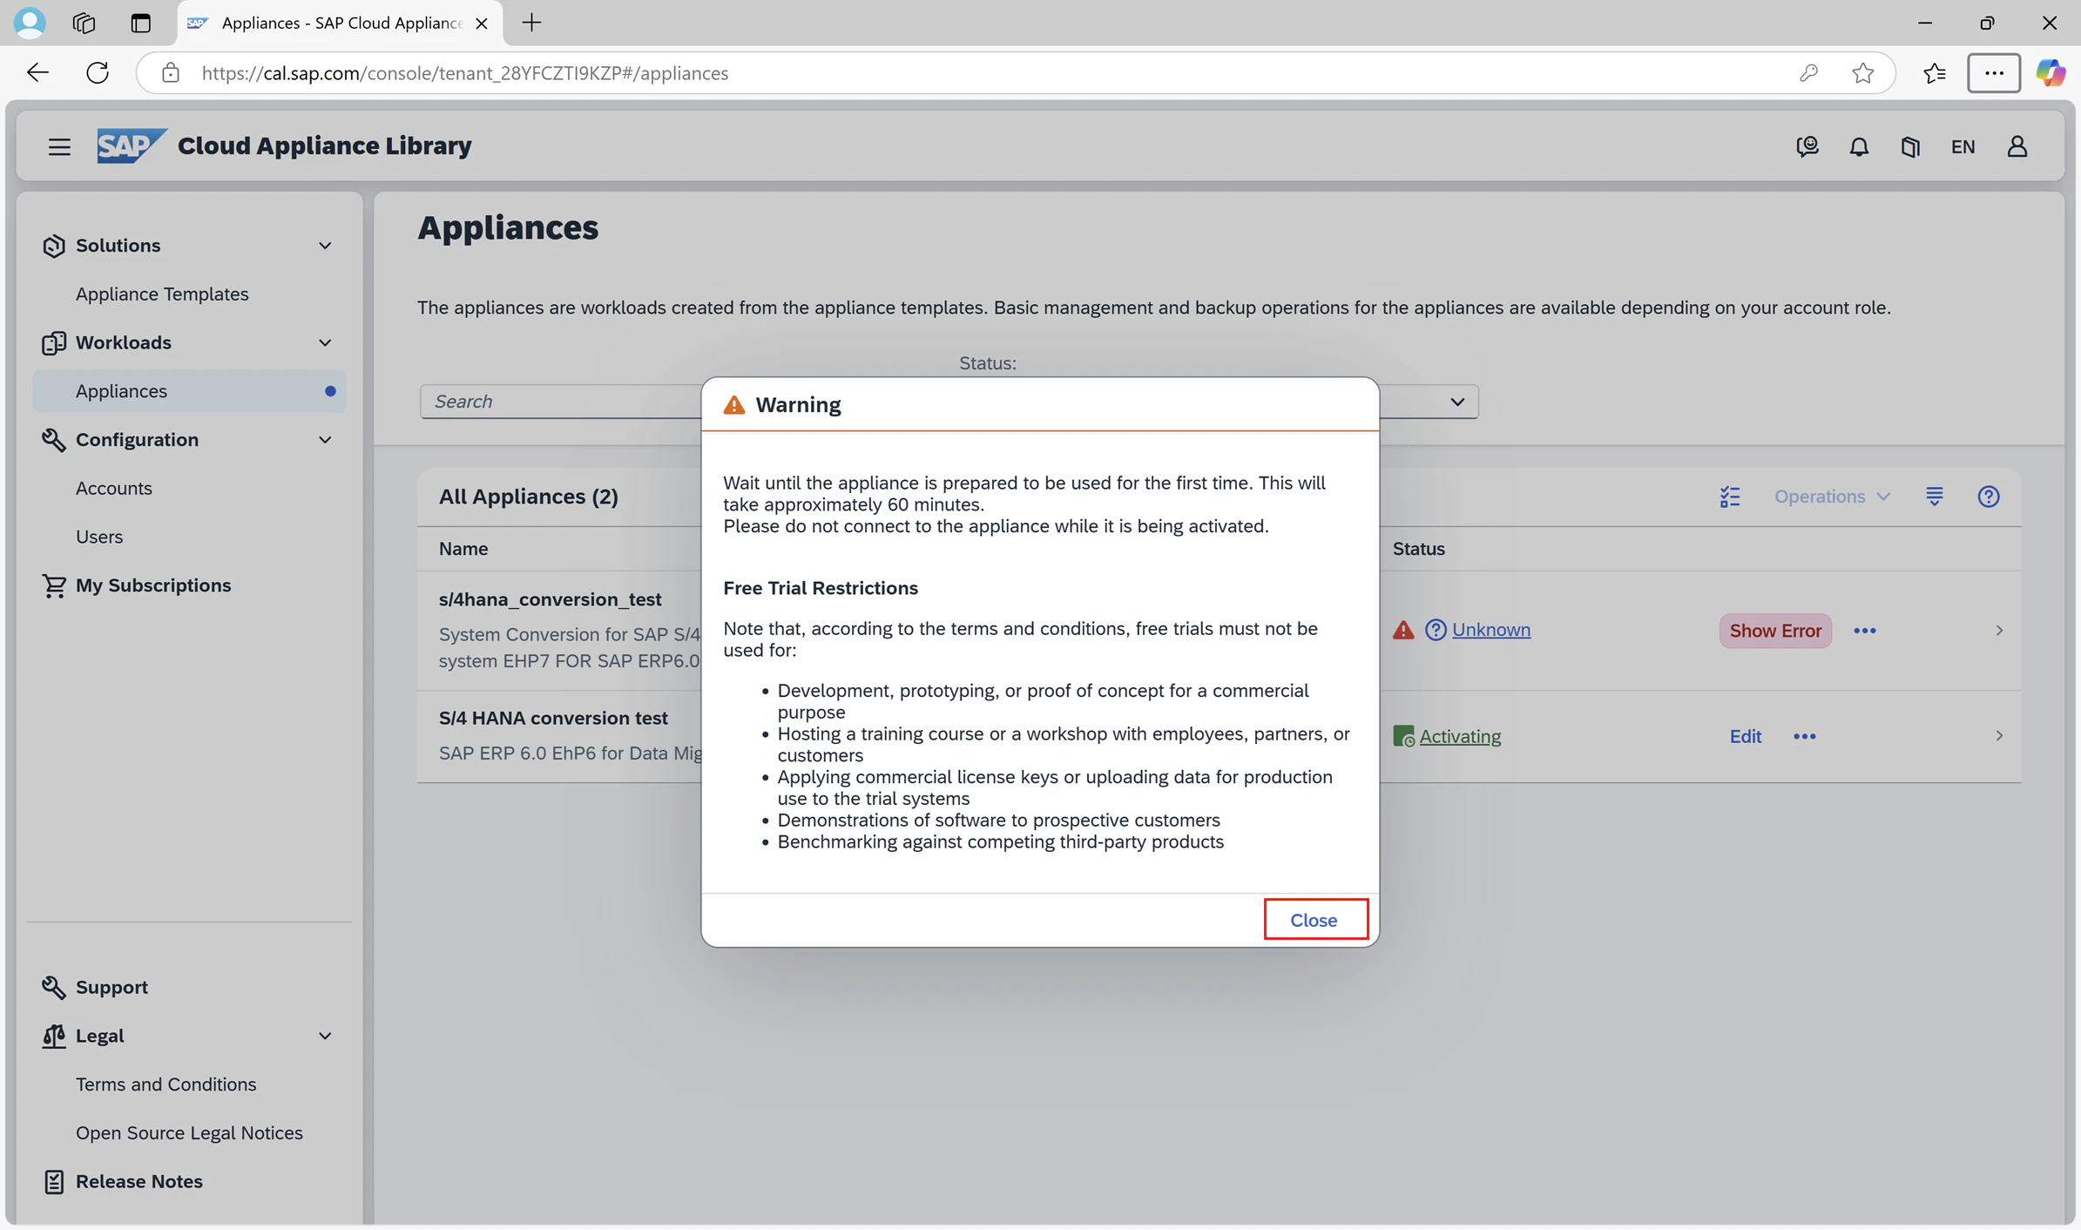Go back in the browser
Image resolution: width=2081 pixels, height=1230 pixels.
pos(37,72)
